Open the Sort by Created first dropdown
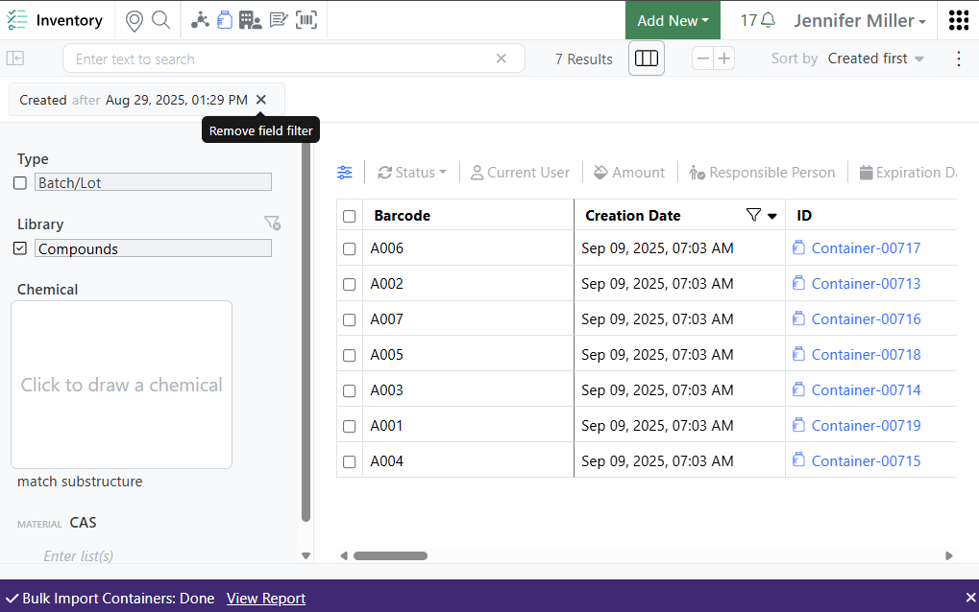The width and height of the screenshot is (979, 612). coord(875,59)
